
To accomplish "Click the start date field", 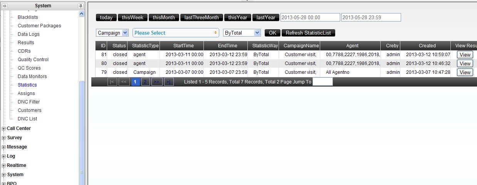I will coord(310,18).
